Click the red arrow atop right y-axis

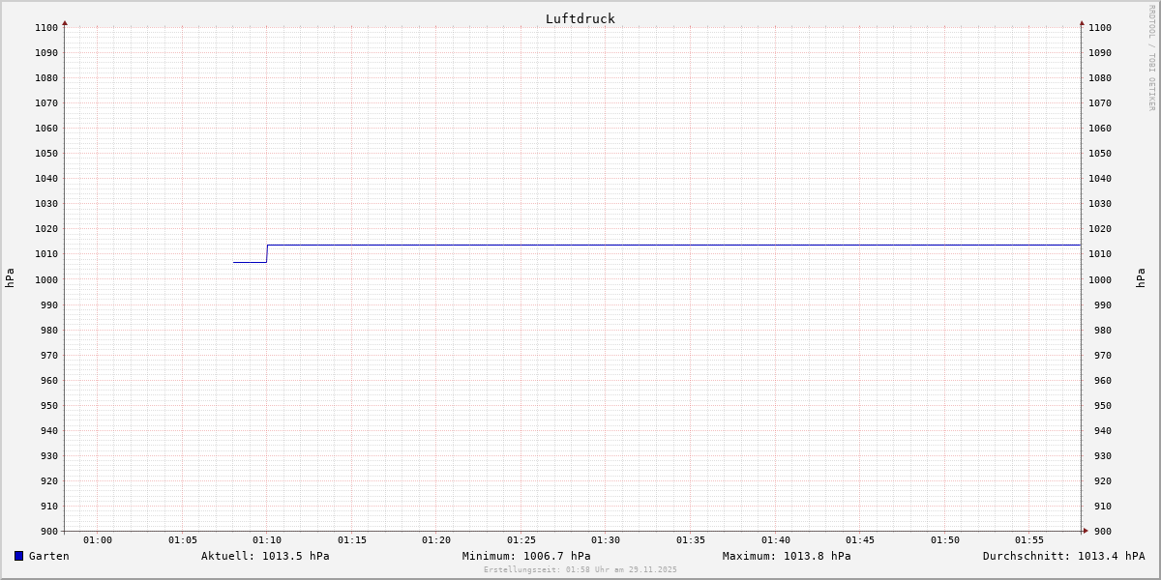coord(1082,22)
